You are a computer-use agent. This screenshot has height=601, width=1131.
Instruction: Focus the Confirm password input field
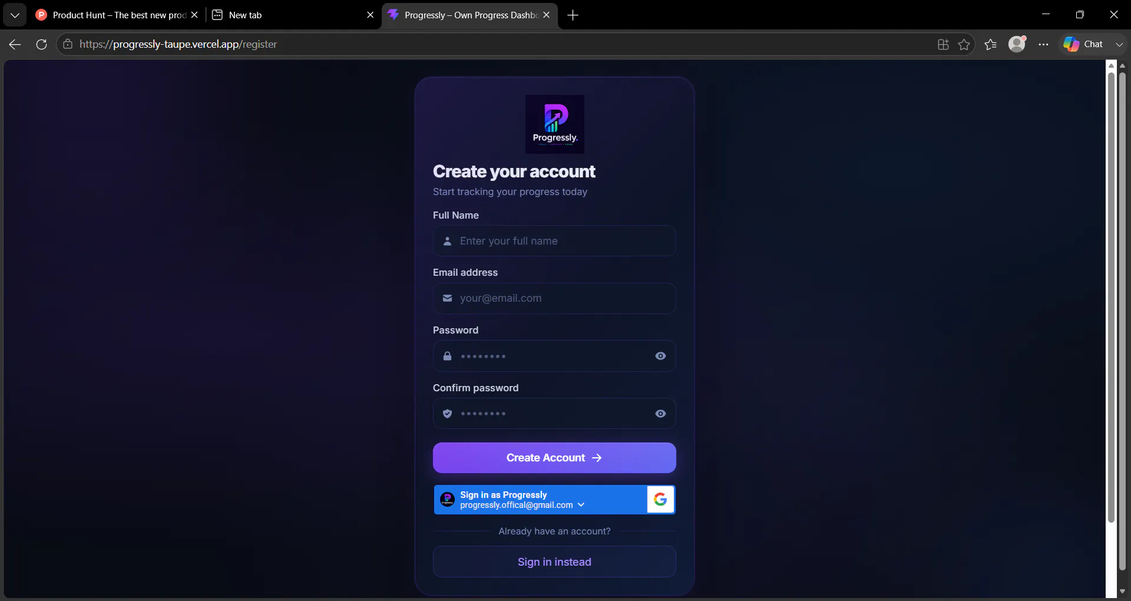554,414
